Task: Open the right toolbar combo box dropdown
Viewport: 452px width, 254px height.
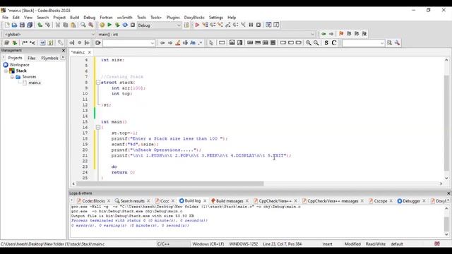Action: 382,43
